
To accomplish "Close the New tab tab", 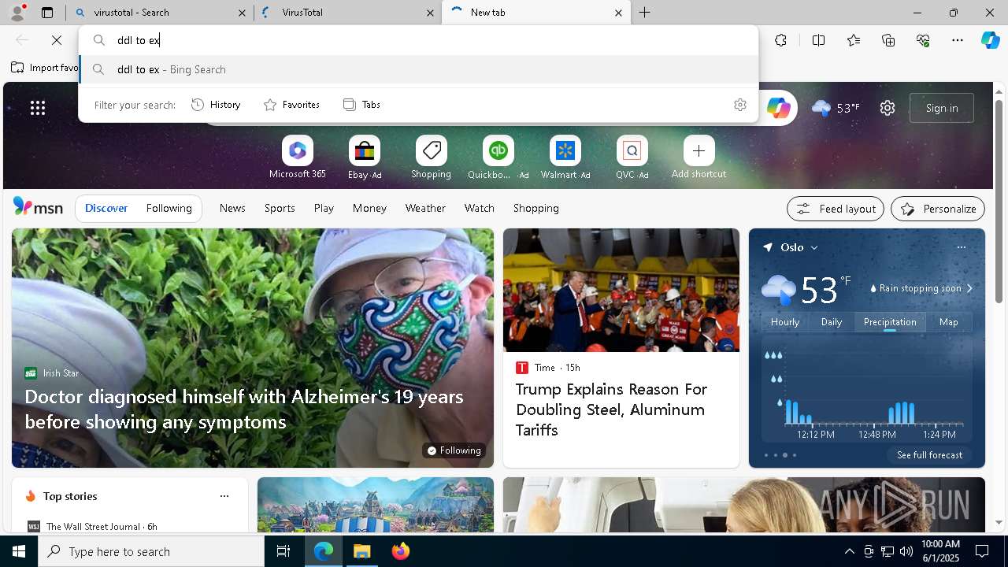I will [x=618, y=13].
